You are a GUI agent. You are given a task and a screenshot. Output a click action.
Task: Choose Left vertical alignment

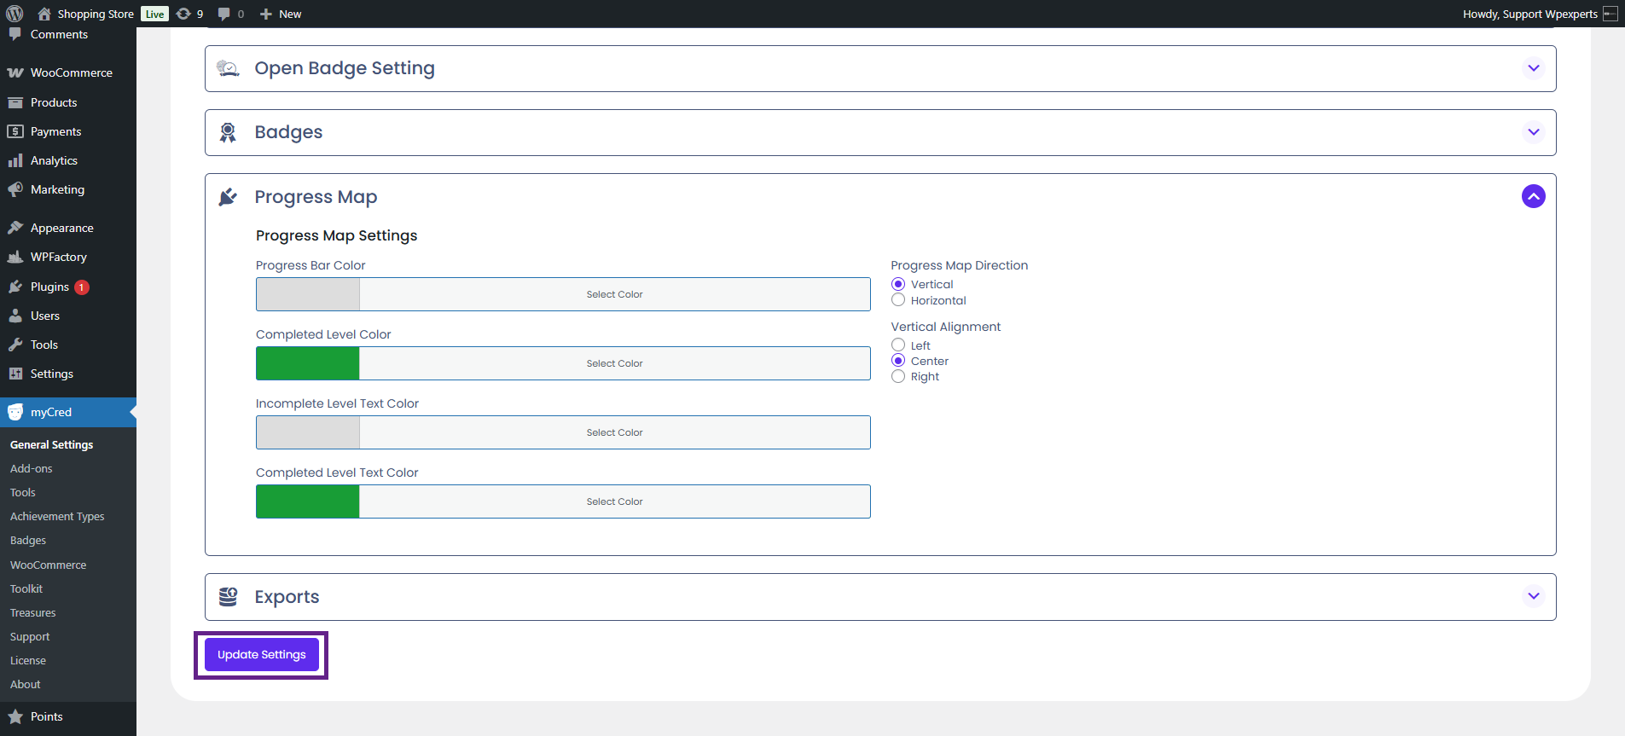[898, 345]
